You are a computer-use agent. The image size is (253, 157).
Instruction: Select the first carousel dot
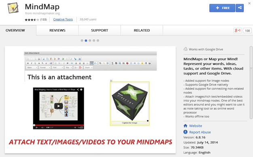(x=82, y=40)
